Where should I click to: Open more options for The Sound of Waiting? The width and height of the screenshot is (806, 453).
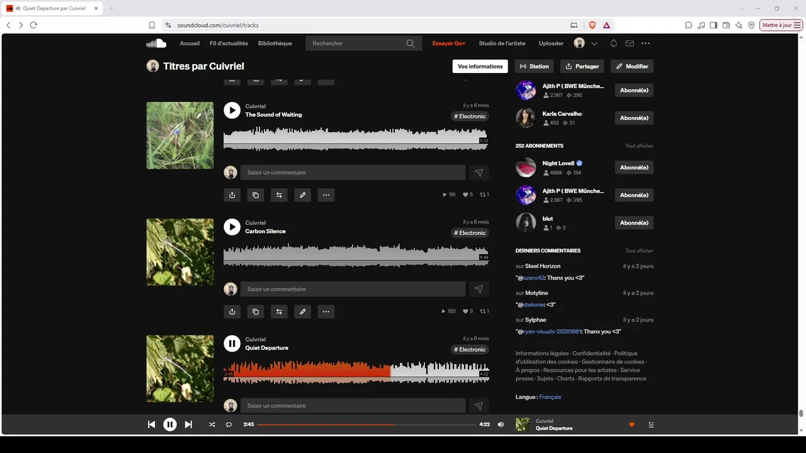pos(326,195)
